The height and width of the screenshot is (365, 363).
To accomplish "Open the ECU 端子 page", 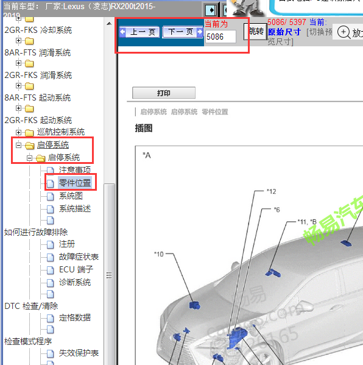I will pos(76,269).
